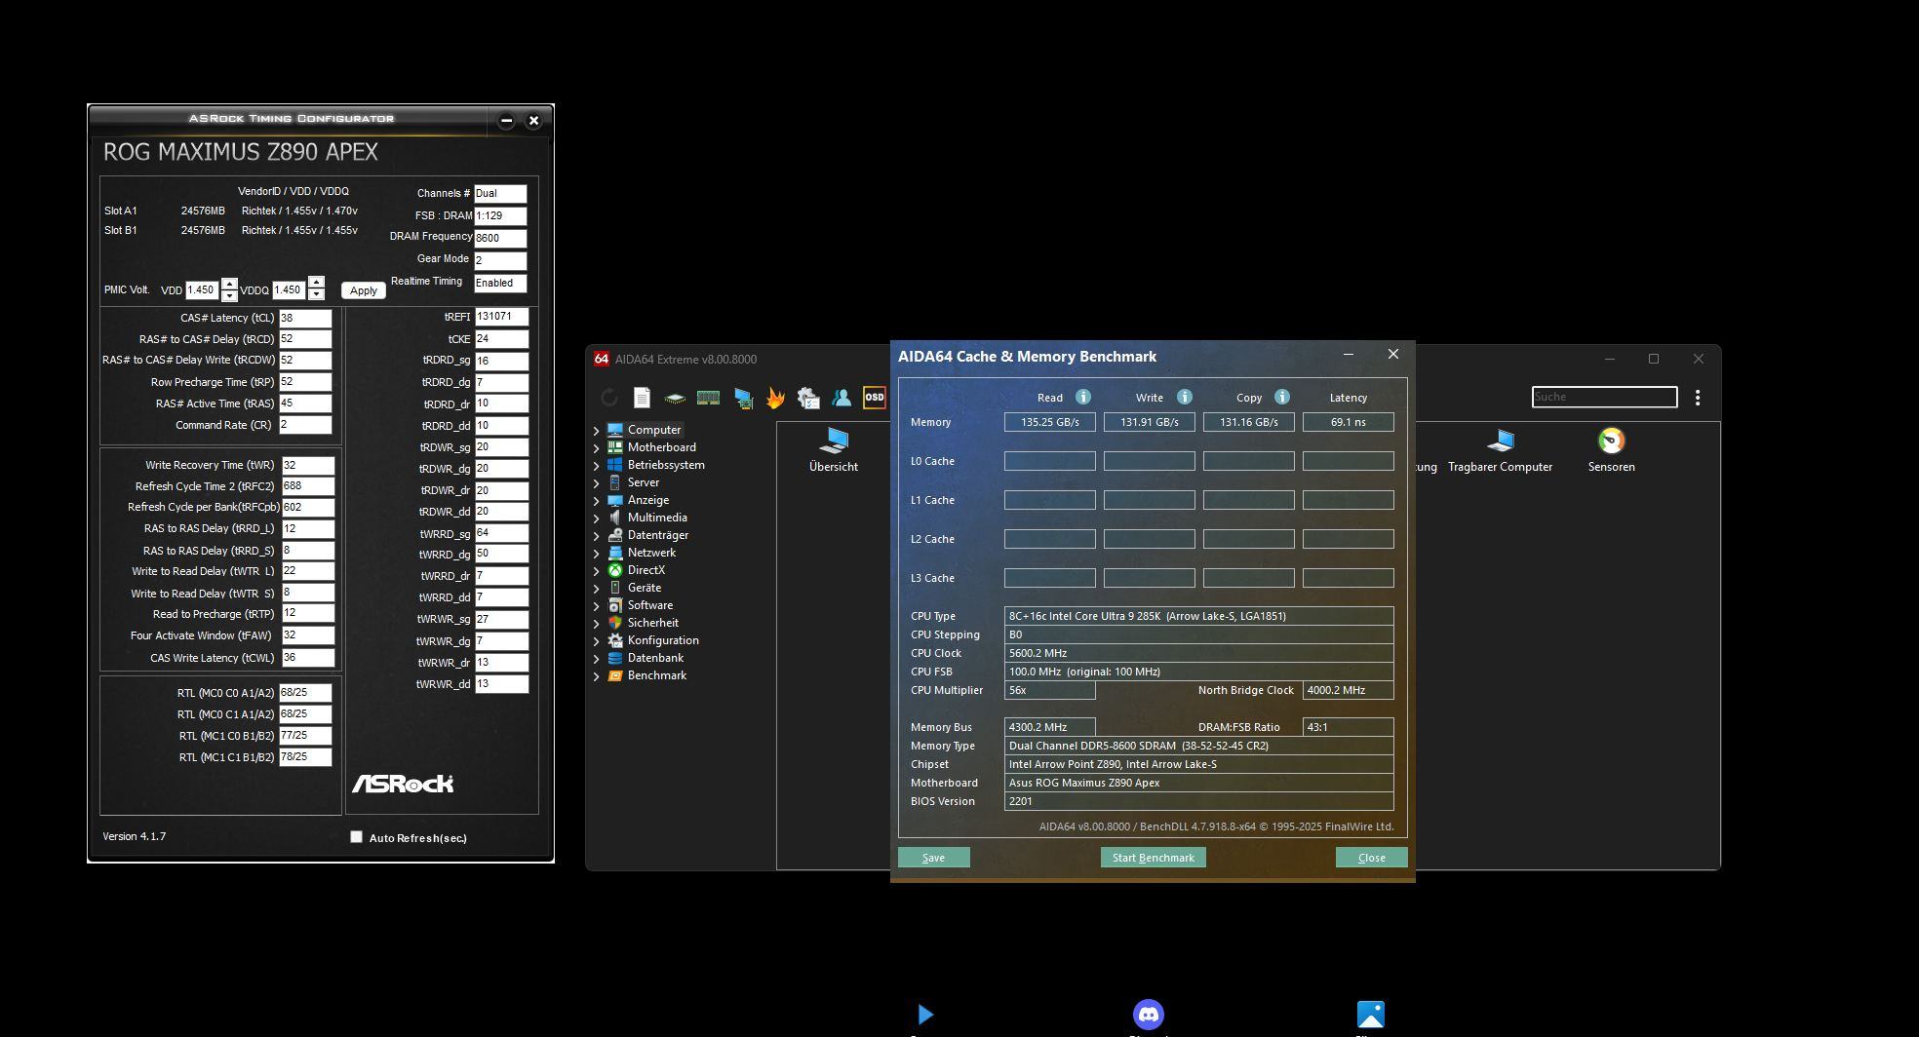The width and height of the screenshot is (1919, 1037).
Task: Expand the Datenträger tree node
Action: click(x=596, y=535)
